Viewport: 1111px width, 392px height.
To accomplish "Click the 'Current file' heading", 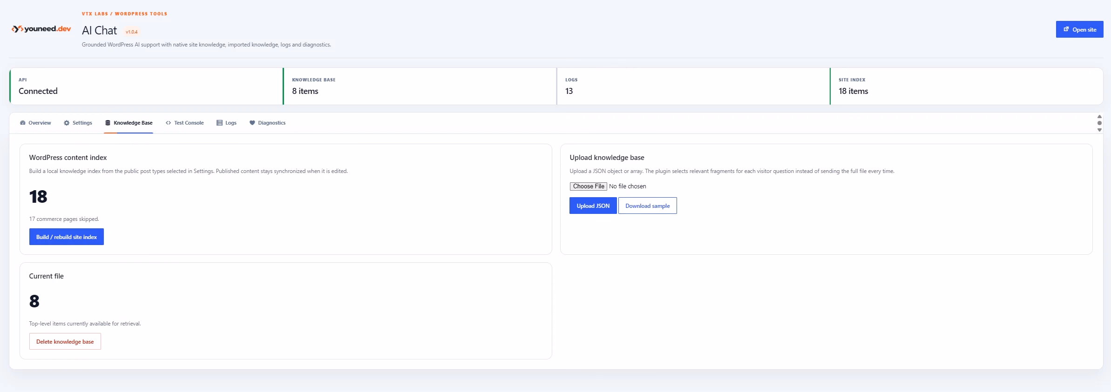I will point(47,276).
